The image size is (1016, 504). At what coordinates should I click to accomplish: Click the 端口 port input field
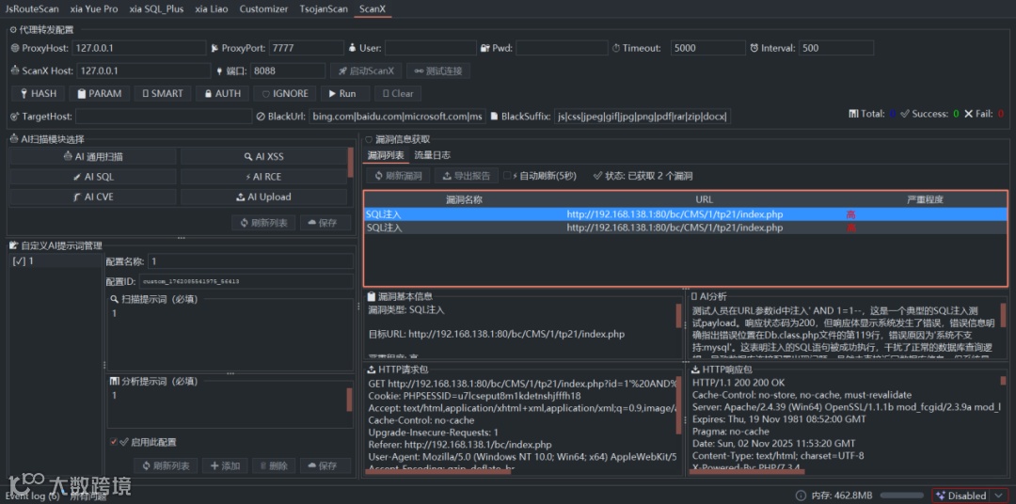(x=289, y=71)
